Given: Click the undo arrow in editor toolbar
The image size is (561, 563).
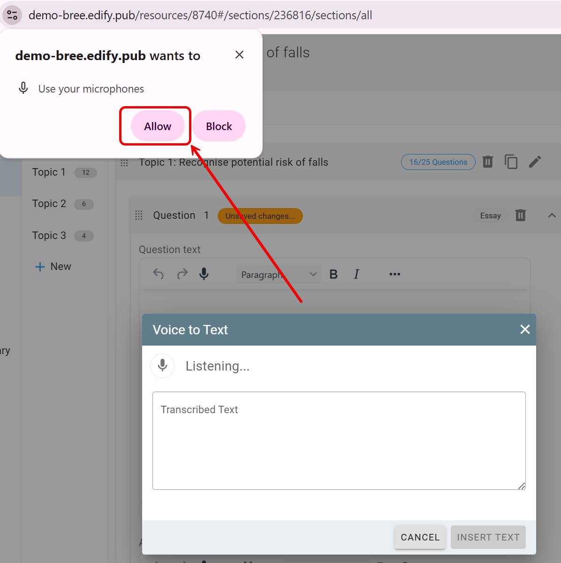Looking at the screenshot, I should [x=159, y=274].
